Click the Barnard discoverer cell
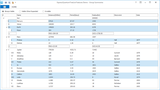The width and height of the screenshot is (160, 90). pyautogui.click(x=117, y=59)
